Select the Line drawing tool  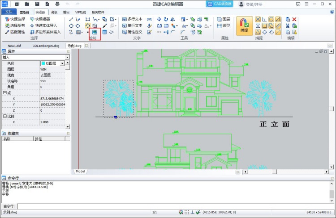(71, 20)
